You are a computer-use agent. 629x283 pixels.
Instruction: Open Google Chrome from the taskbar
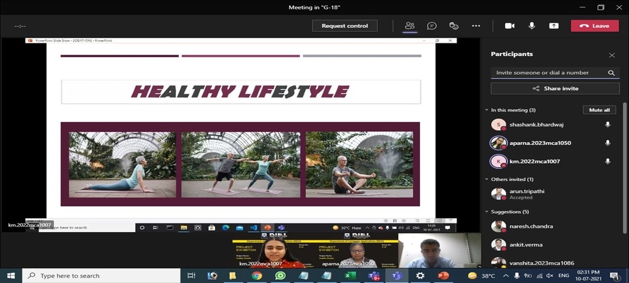pos(257,275)
